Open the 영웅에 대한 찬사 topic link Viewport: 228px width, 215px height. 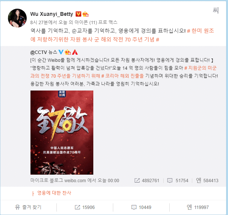pos(54,193)
